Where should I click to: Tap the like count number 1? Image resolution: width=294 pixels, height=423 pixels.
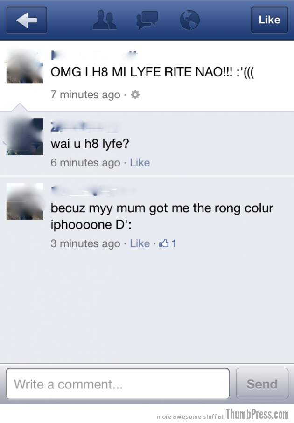coord(174,243)
